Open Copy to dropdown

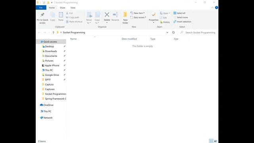pyautogui.click(x=97, y=18)
